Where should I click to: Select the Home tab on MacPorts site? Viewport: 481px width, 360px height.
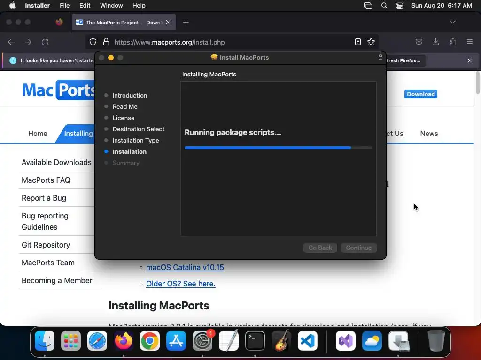click(x=38, y=134)
